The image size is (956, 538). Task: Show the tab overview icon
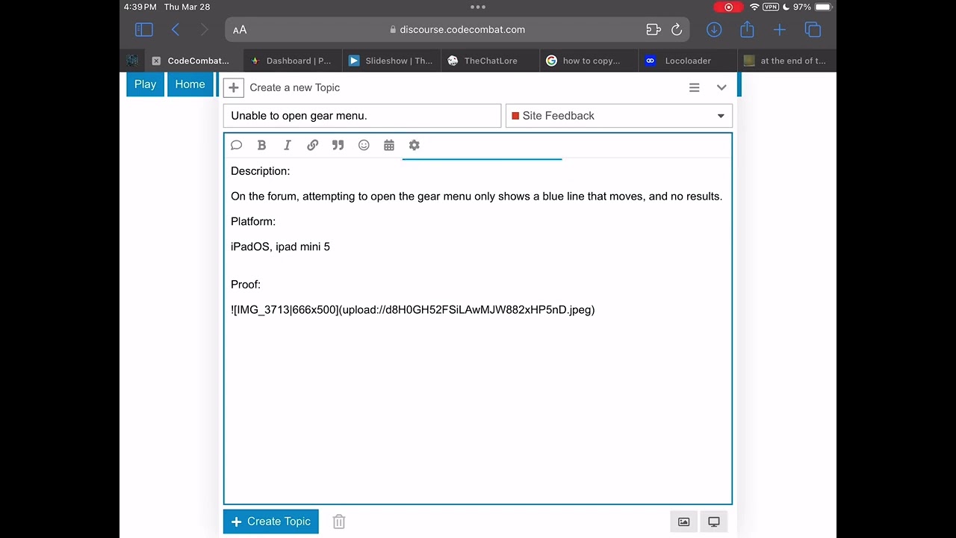pyautogui.click(x=813, y=30)
